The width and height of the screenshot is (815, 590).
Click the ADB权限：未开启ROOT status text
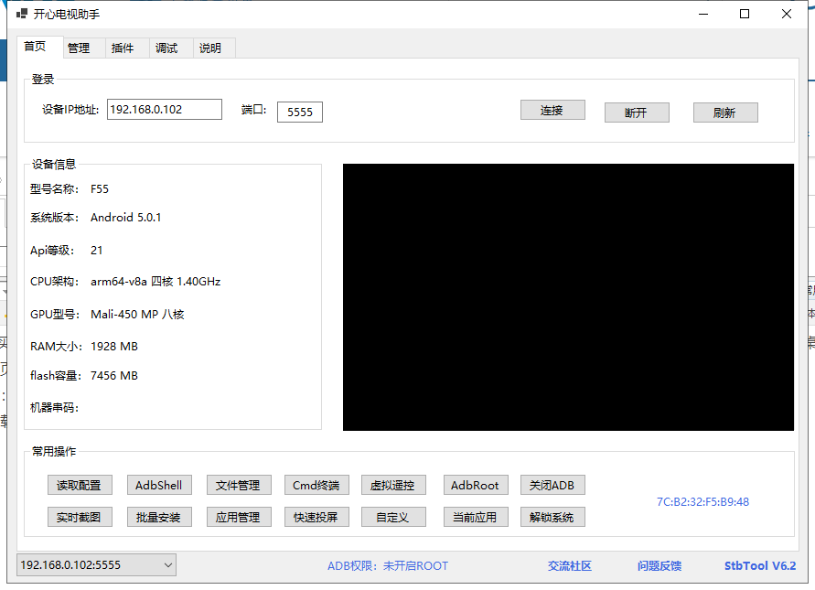click(x=388, y=565)
